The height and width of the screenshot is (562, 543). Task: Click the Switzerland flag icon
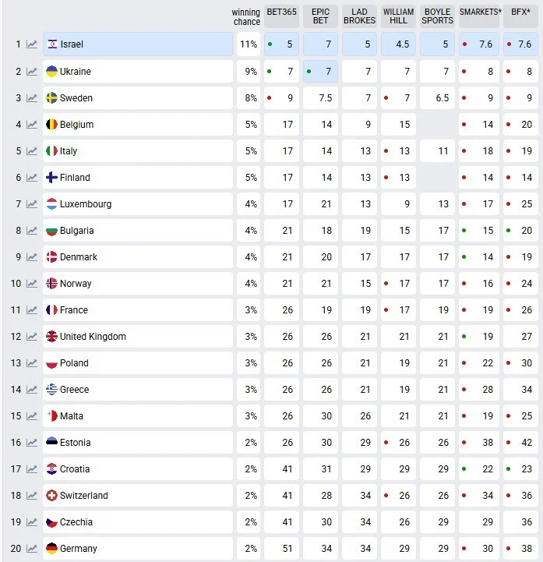point(52,496)
